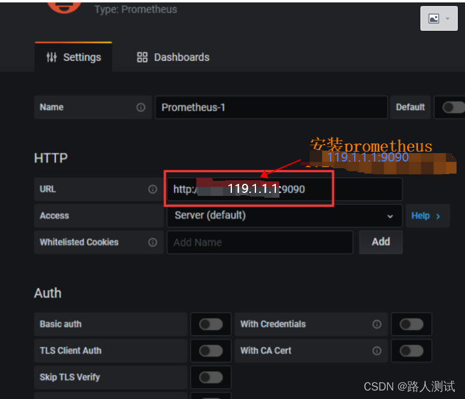This screenshot has height=399, width=465.
Task: Click the Name info icon
Action: [x=141, y=107]
